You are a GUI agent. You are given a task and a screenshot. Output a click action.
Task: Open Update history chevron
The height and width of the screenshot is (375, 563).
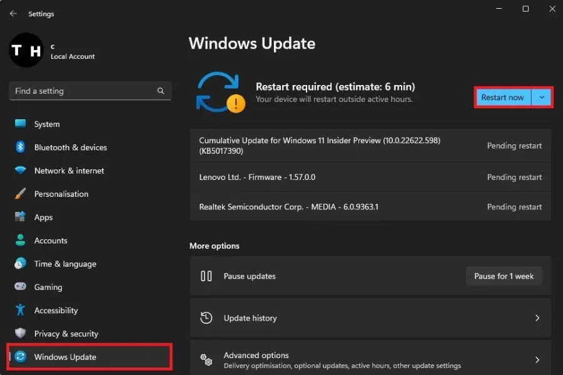click(x=537, y=318)
